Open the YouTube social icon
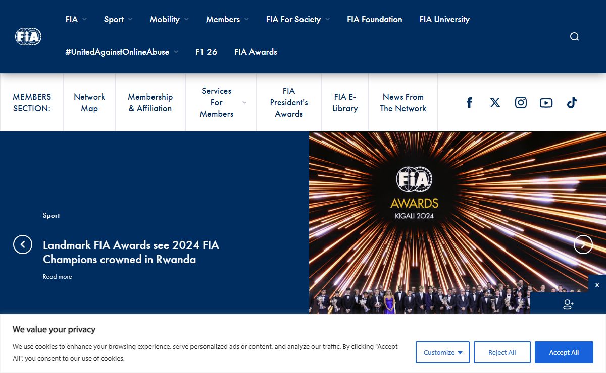Image resolution: width=606 pixels, height=373 pixels. click(x=546, y=103)
